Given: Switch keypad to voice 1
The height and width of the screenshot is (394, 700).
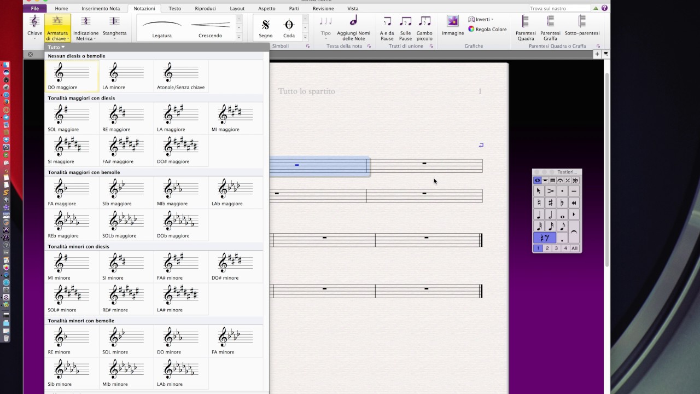Looking at the screenshot, I should [538, 248].
